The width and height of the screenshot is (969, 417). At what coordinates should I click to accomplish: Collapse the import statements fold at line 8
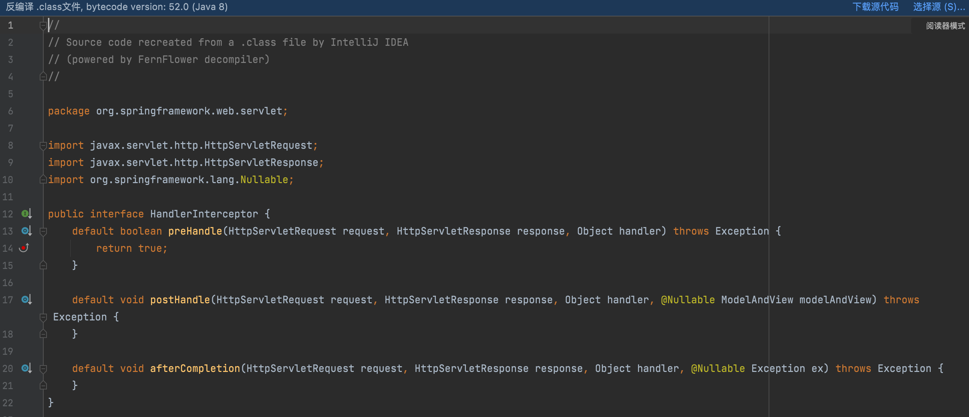coord(43,146)
